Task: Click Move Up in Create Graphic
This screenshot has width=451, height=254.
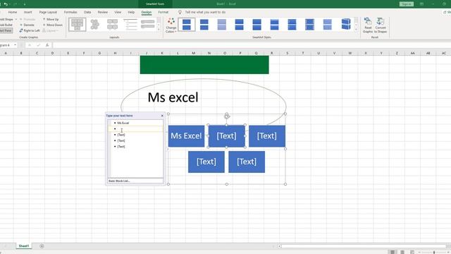Action: (50, 19)
